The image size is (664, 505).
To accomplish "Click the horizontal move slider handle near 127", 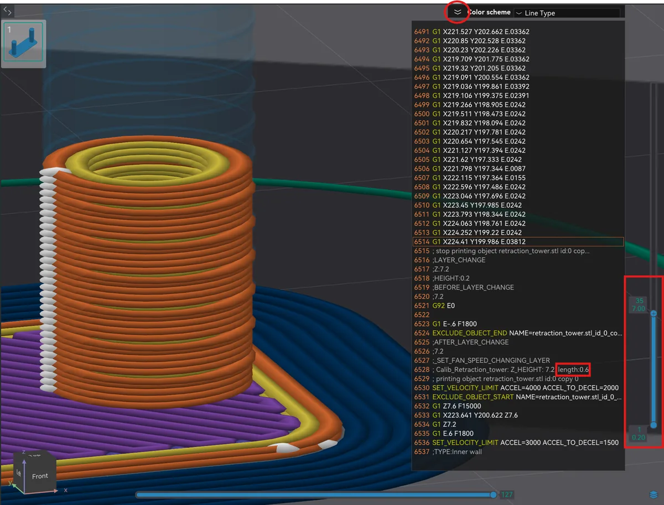I will 493,495.
